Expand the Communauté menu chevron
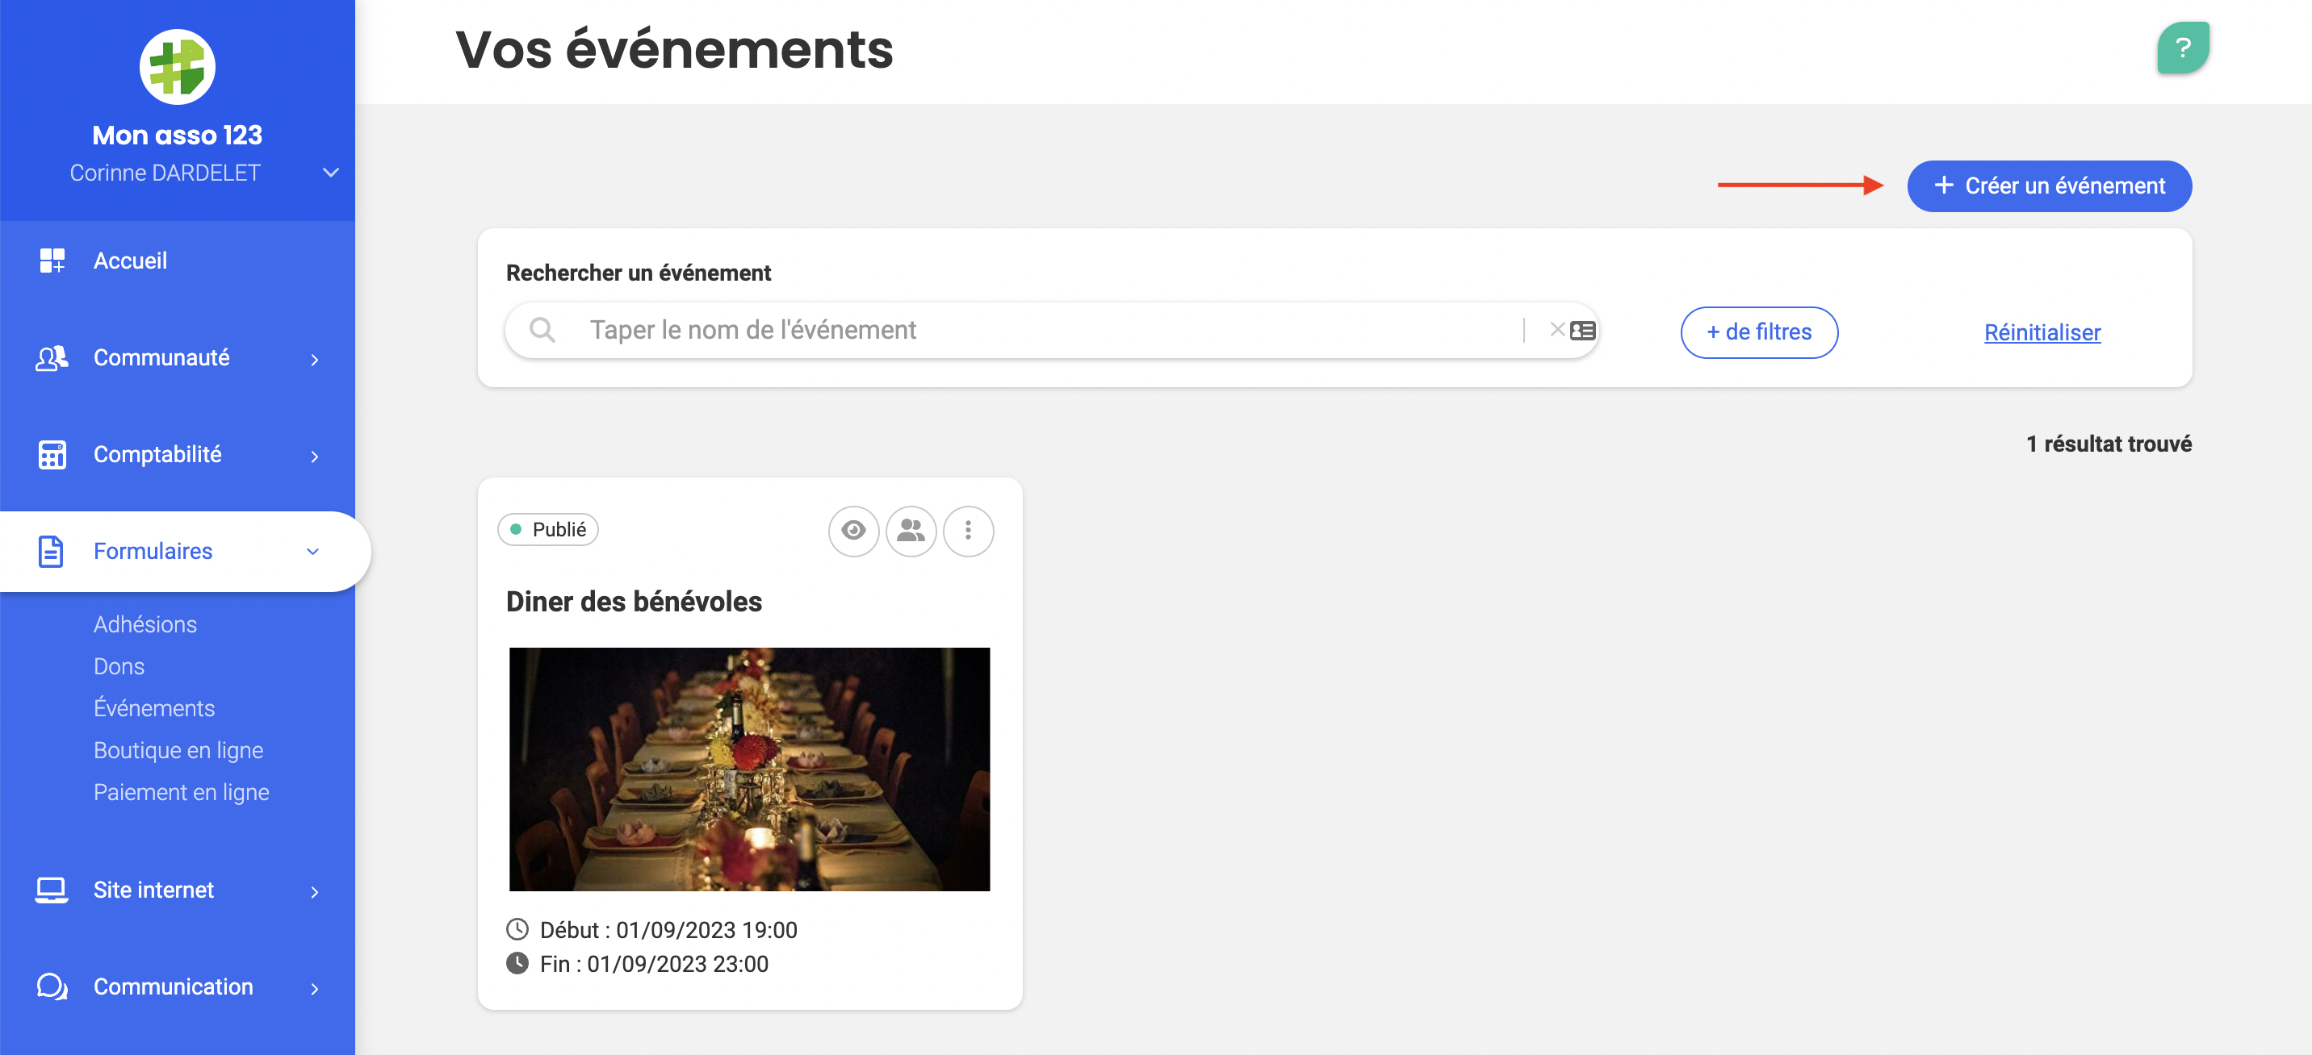This screenshot has height=1055, width=2312. pyautogui.click(x=314, y=360)
